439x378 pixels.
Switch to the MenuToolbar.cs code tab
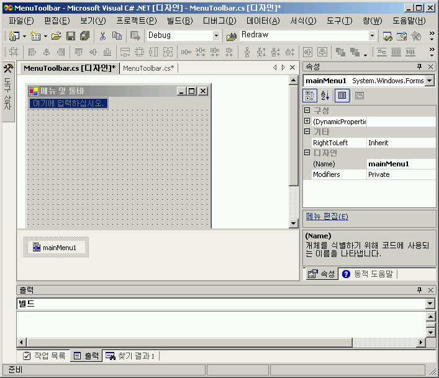[148, 68]
